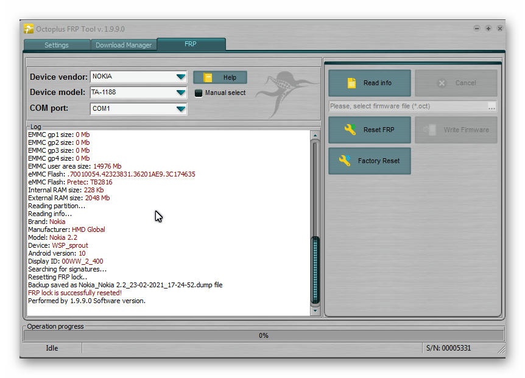525x378 pixels.
Task: Click the wrench icon on Factory Reset
Action: coord(345,161)
